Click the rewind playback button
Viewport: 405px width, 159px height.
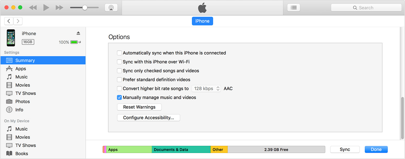(33, 8)
